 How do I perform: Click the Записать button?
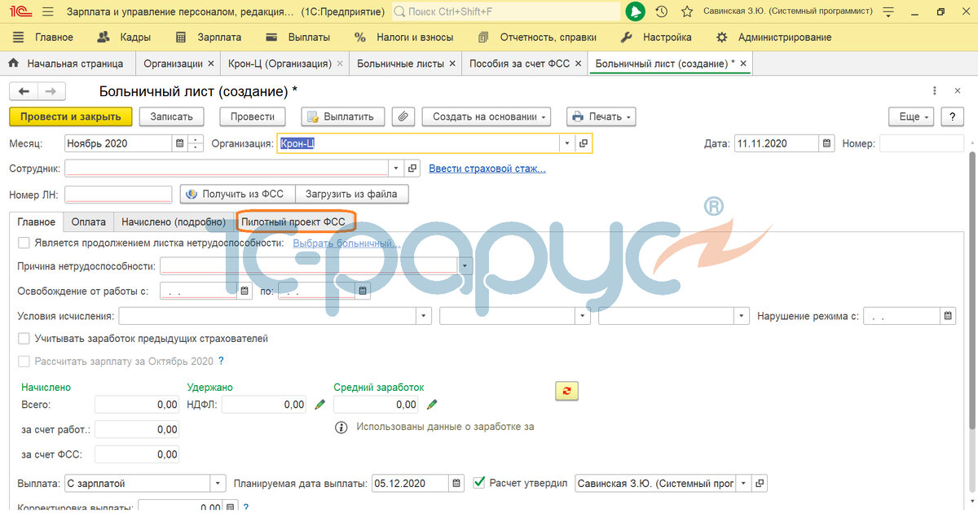click(171, 116)
